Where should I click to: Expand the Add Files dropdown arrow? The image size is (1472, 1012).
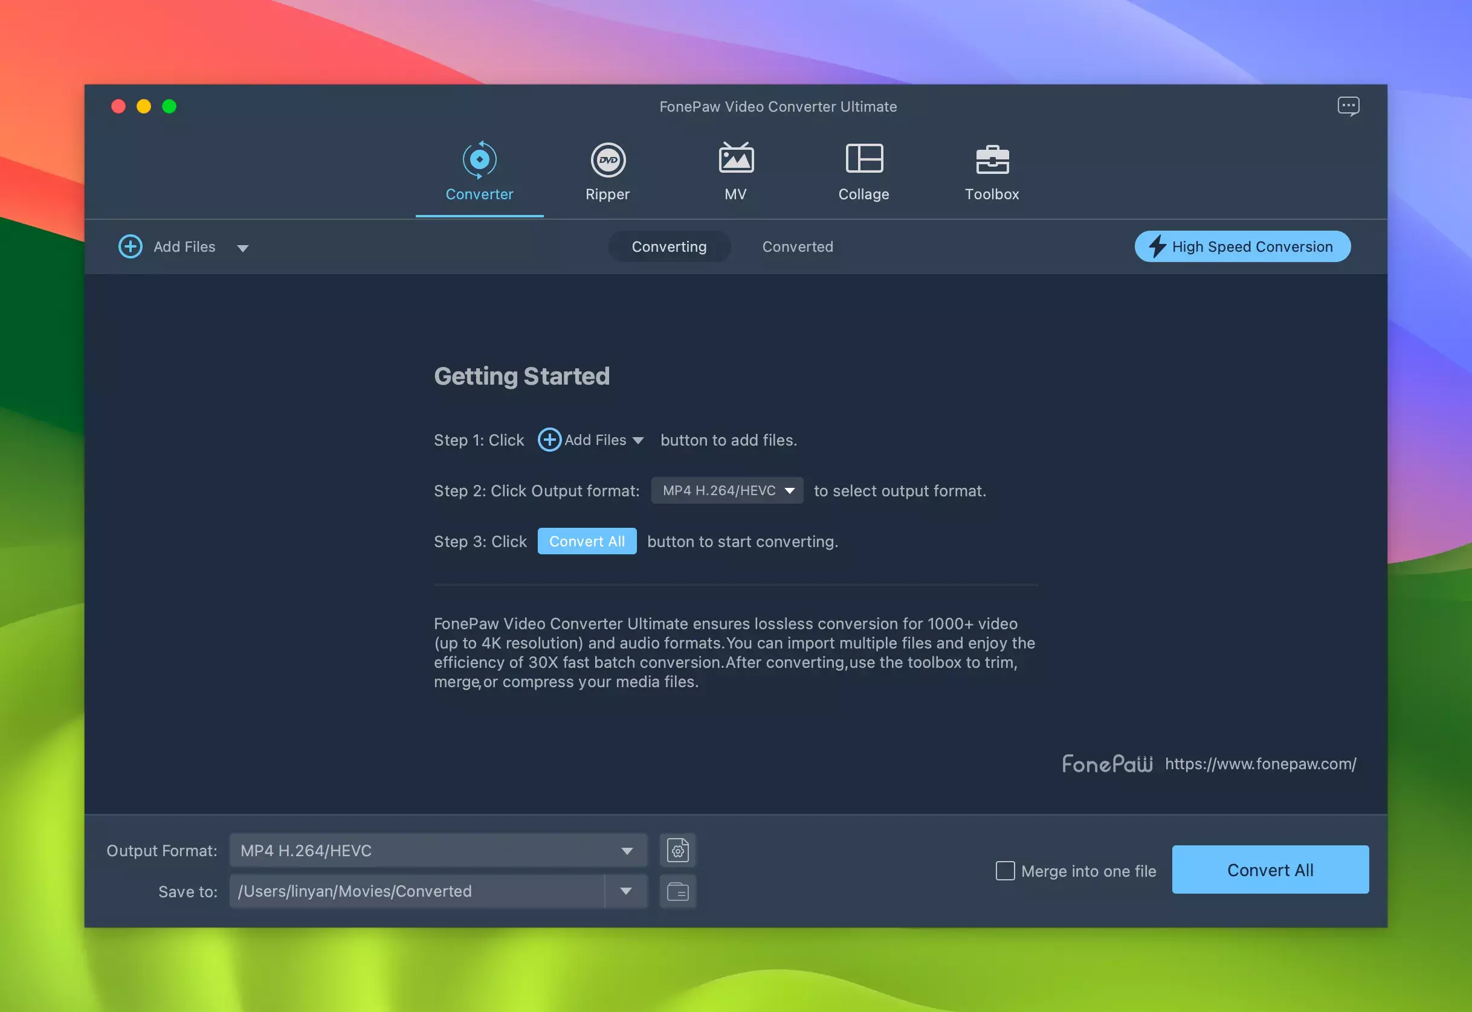click(x=242, y=248)
